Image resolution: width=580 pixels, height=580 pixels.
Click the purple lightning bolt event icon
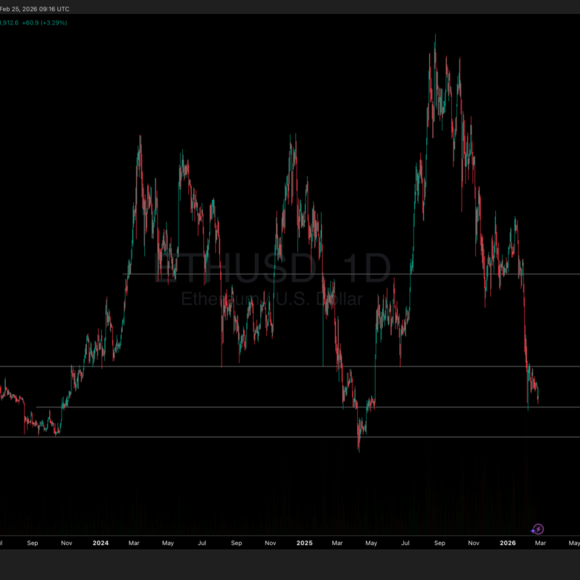point(538,529)
